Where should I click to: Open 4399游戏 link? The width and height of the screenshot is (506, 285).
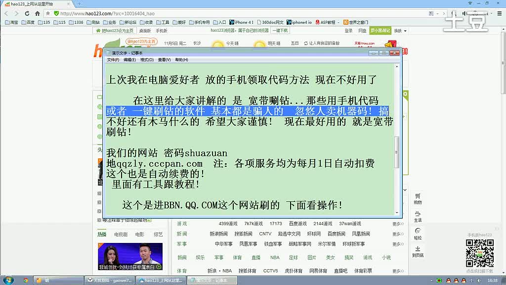click(x=228, y=224)
